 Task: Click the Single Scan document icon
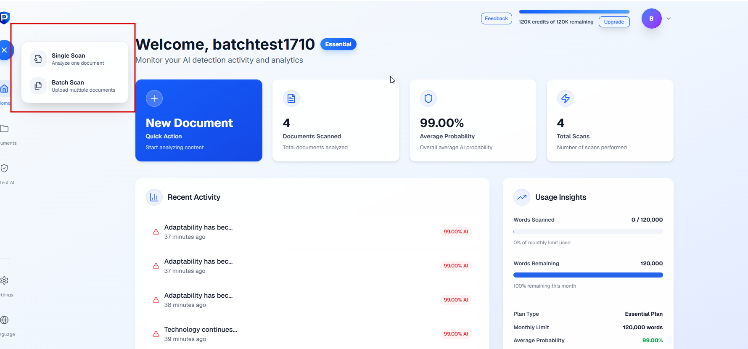pos(38,59)
